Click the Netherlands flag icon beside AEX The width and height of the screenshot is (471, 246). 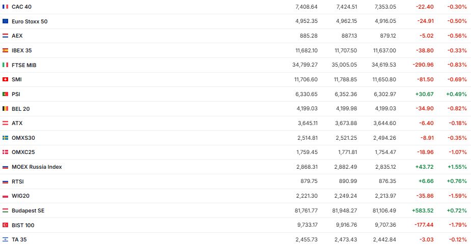(5, 36)
